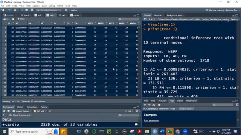The width and height of the screenshot is (241, 135).
Task: Click the clear objects broom icon
Action: click(50, 111)
